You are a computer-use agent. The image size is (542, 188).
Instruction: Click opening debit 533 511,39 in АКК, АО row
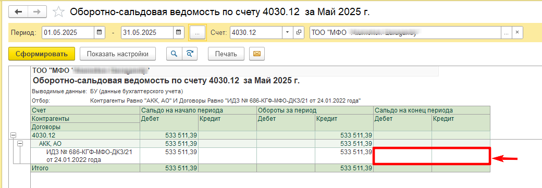pyautogui.click(x=169, y=143)
